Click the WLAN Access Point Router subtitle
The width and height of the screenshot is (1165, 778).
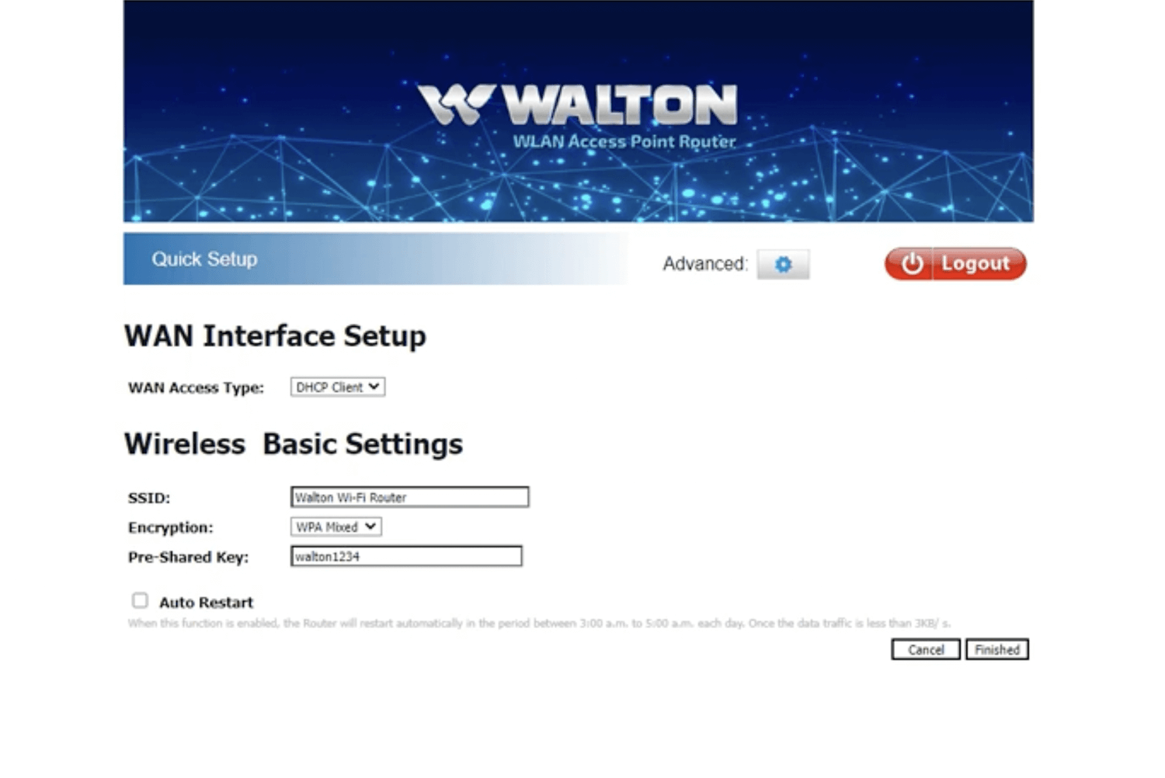click(x=624, y=142)
